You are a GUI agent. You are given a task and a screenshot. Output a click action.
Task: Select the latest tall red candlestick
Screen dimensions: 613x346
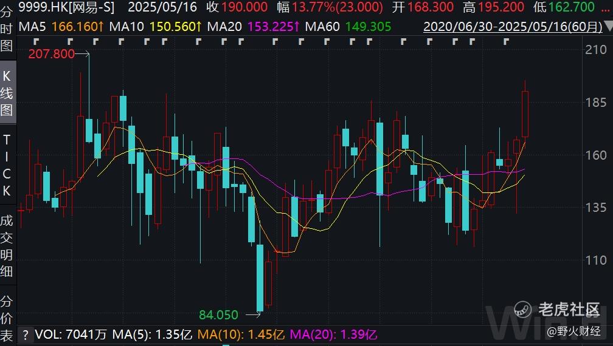point(525,114)
